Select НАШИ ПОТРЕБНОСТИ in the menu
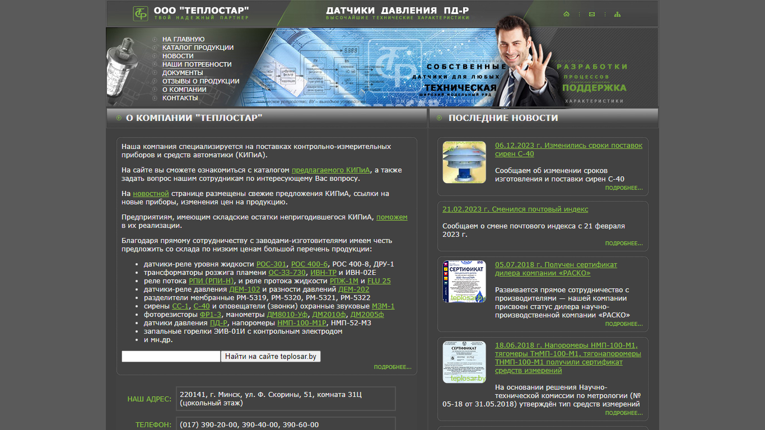The width and height of the screenshot is (765, 430). (197, 64)
